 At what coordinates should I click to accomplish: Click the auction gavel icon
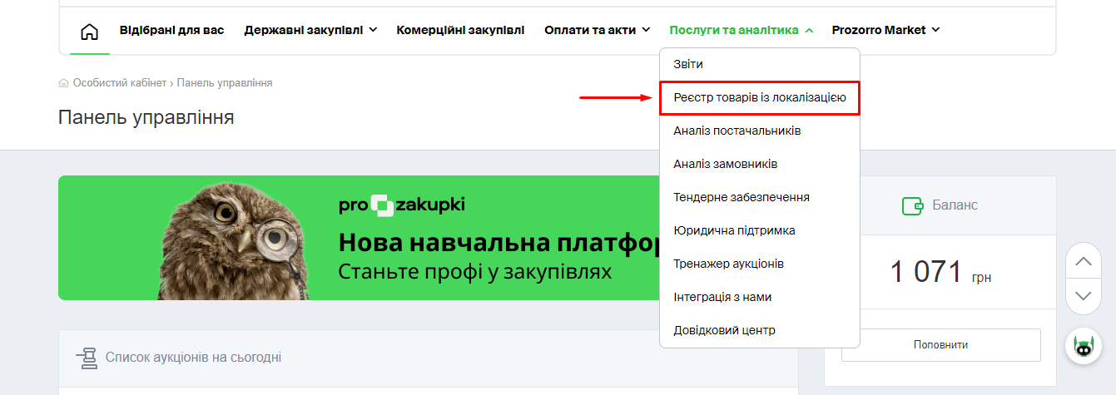pos(86,358)
